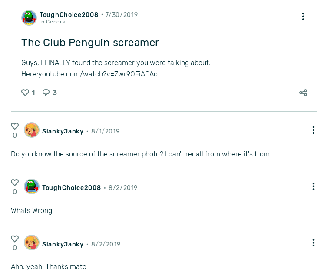334x276 pixels.
Task: Open ToughChoice2008's avatar on main post
Action: (x=29, y=18)
